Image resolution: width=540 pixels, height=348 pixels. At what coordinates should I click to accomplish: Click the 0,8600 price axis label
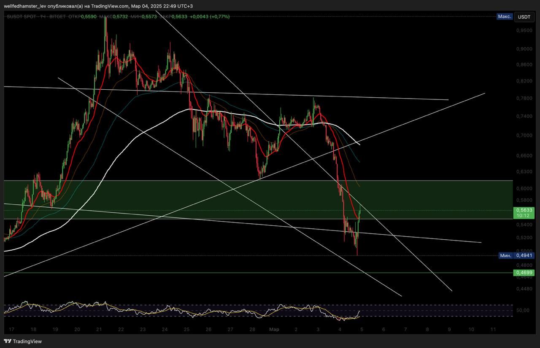pyautogui.click(x=524, y=64)
